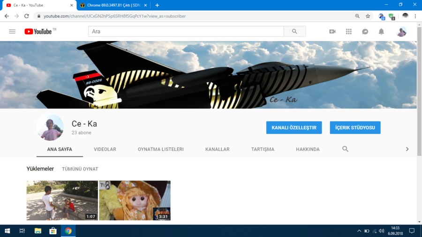Open the upload video camera icon
The height and width of the screenshot is (237, 422).
point(332,31)
